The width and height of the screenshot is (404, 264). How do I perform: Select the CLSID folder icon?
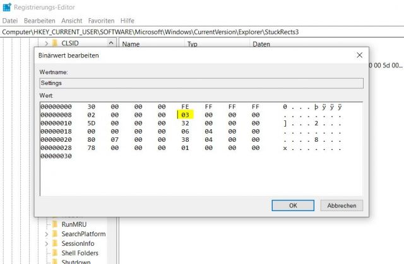pos(55,43)
